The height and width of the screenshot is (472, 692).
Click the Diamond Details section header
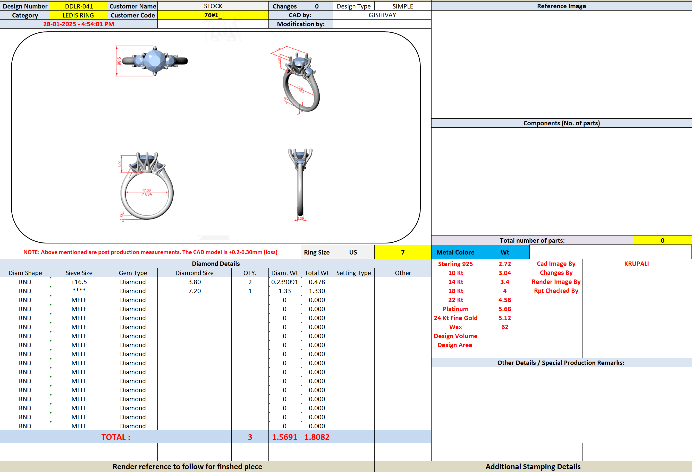pos(216,264)
